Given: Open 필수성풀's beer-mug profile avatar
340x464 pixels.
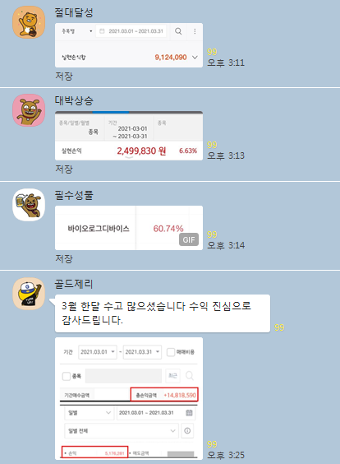Looking at the screenshot, I should point(29,205).
